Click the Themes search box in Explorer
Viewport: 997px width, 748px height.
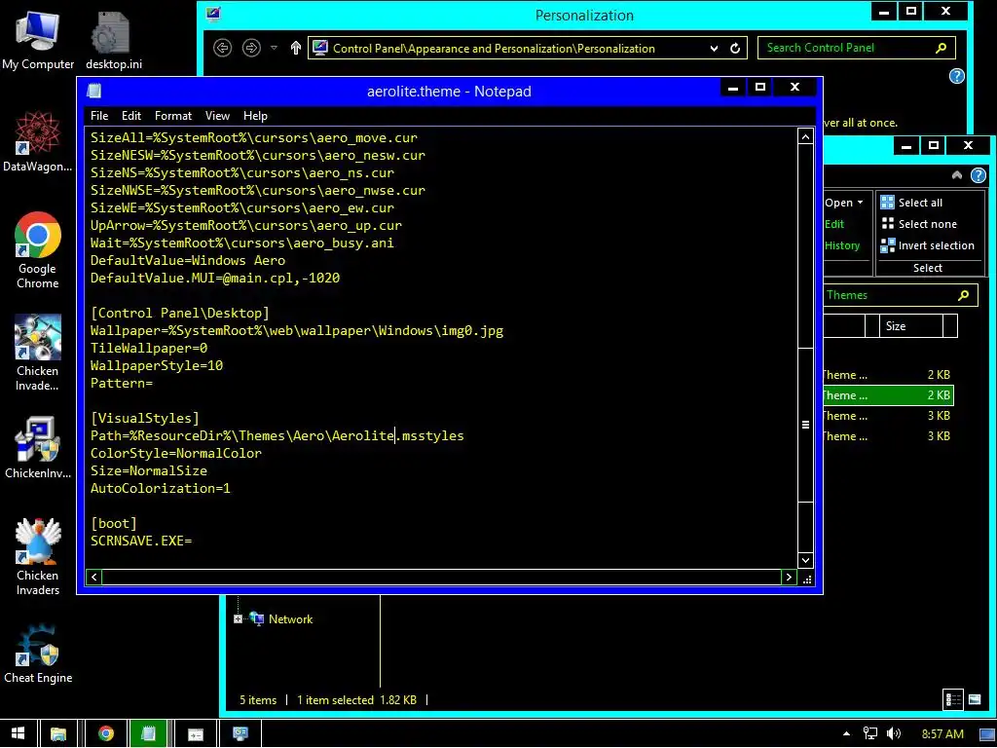[x=900, y=295]
